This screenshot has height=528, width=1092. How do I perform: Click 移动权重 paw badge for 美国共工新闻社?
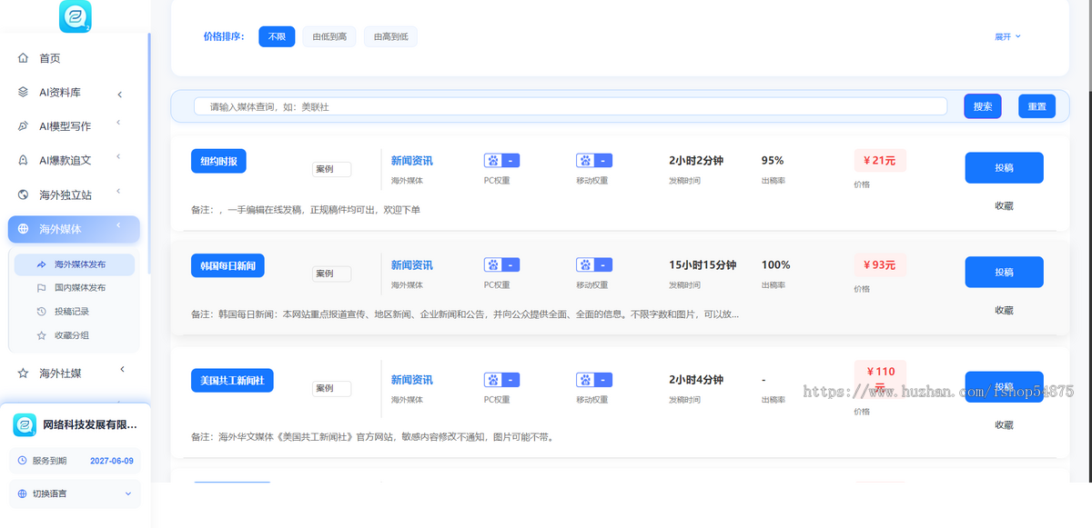pyautogui.click(x=594, y=380)
